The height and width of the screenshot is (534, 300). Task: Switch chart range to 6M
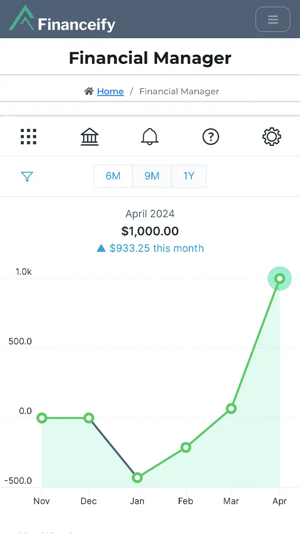(113, 176)
